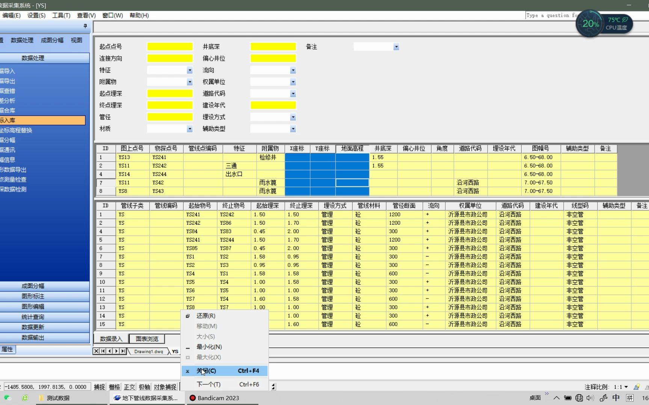Switch to the 数据录入 tab
This screenshot has height=405, width=649.
click(111, 339)
